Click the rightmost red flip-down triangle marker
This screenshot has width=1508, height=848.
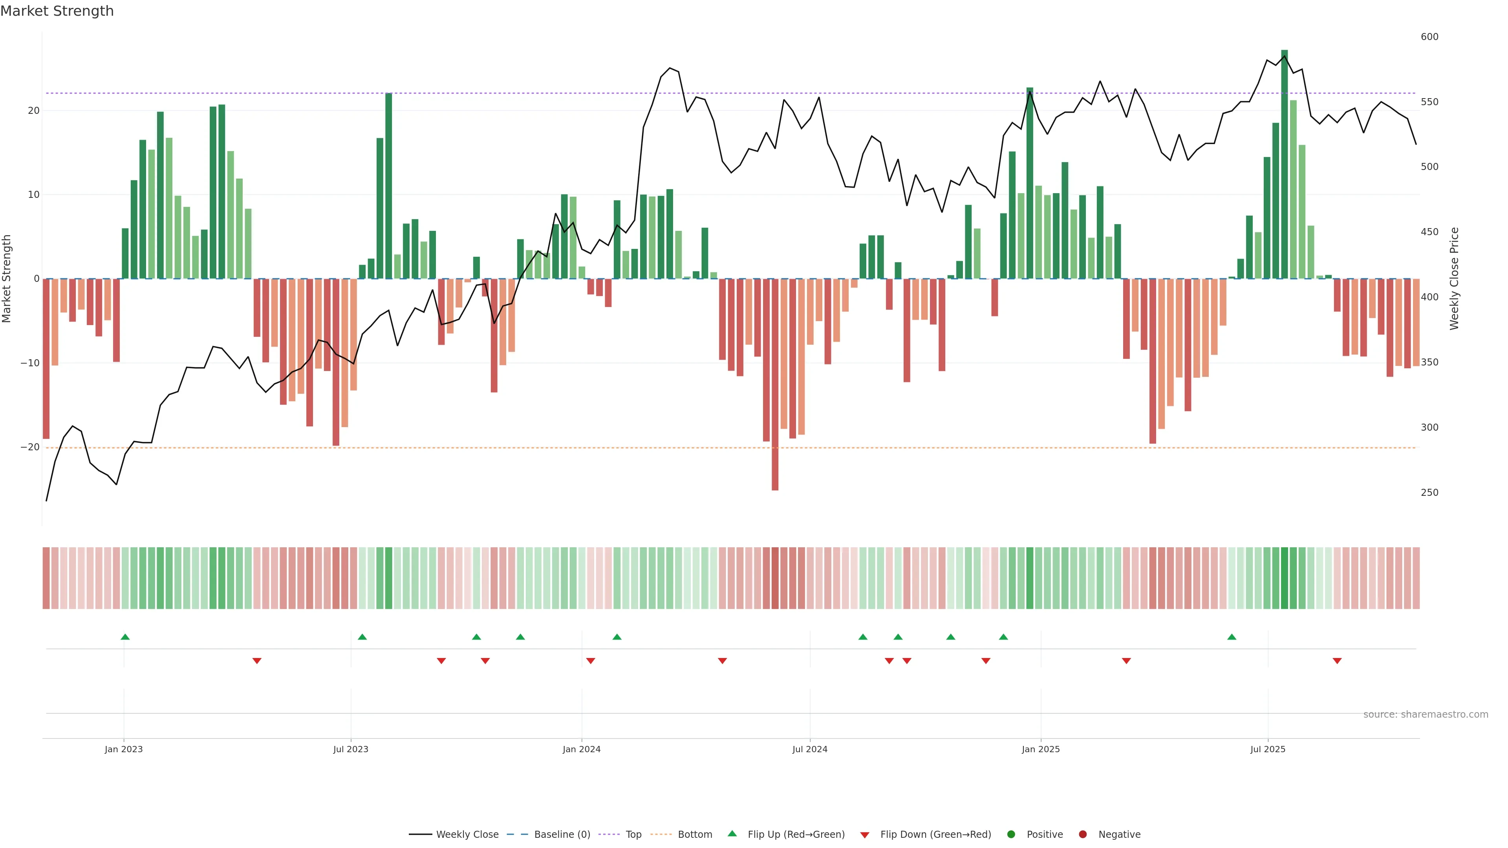pos(1337,661)
